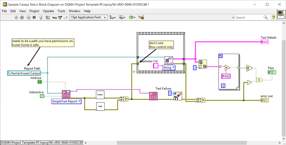Viewport: 286px width, 145px height.
Task: Click Run Continuously button
Action: pyautogui.click(x=22, y=17)
